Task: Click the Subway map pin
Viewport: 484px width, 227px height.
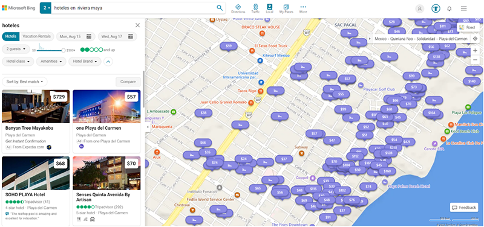Action: [x=301, y=153]
